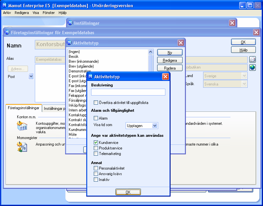263x206 pixels.
Task: Click the printer icon beside the OK button
Action: (x=253, y=59)
